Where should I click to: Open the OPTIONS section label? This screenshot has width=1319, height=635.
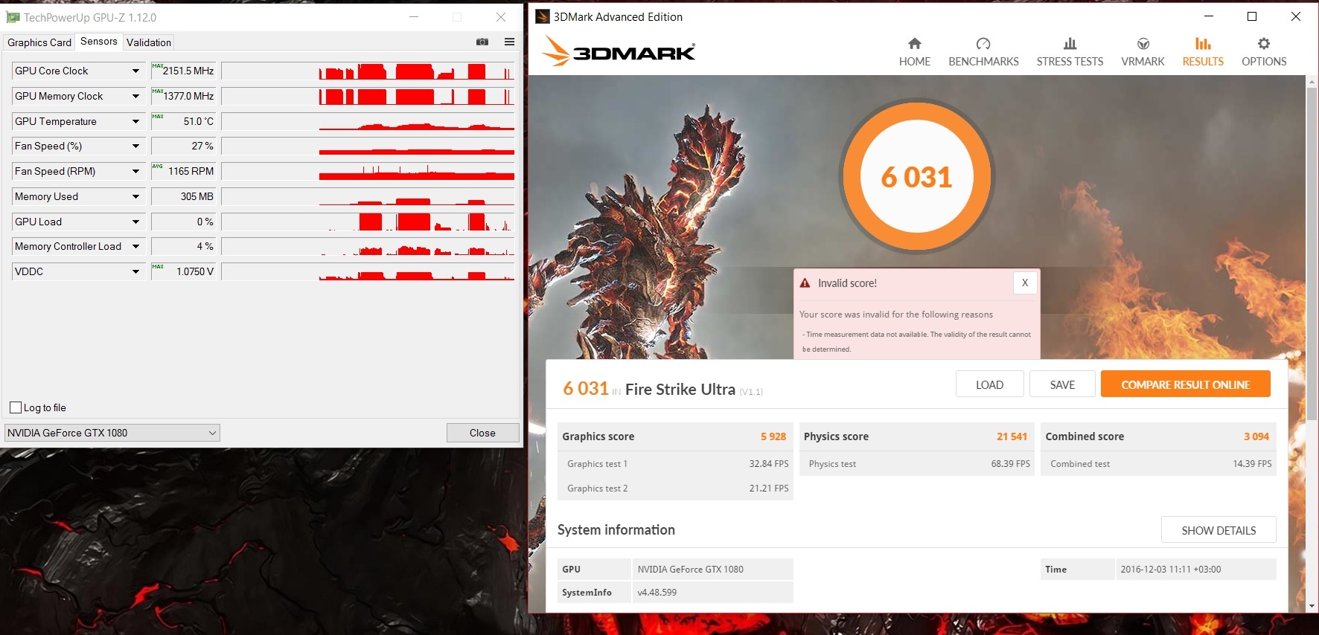tap(1264, 62)
